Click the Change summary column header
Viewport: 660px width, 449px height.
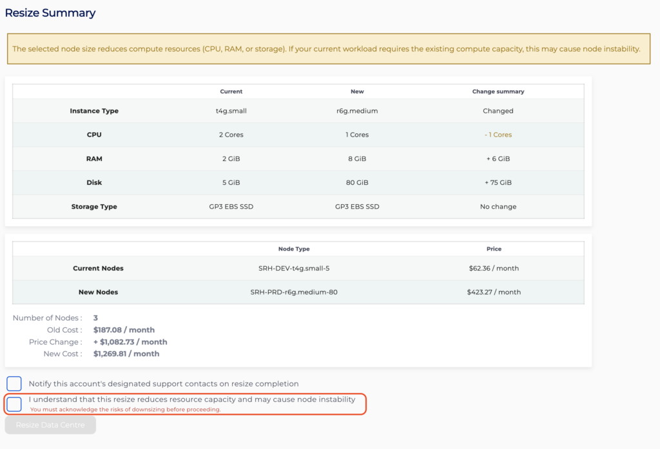[498, 91]
